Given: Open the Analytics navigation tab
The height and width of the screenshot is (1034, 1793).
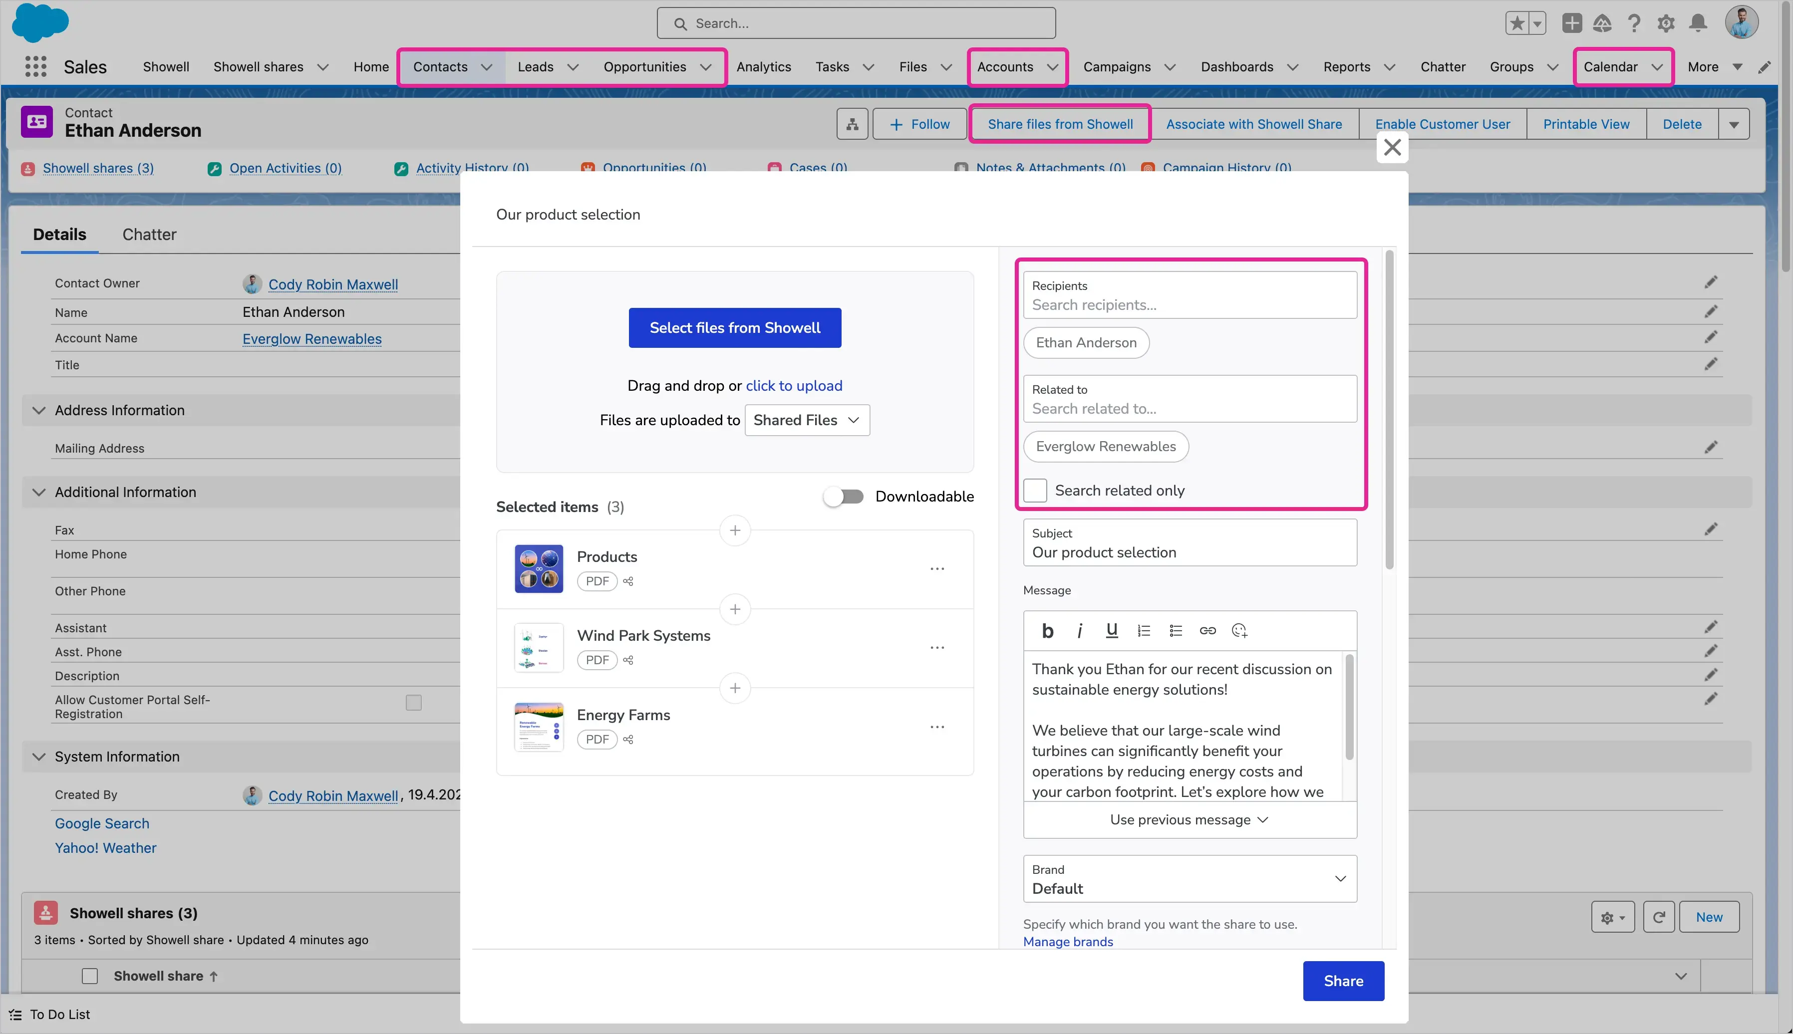Looking at the screenshot, I should [764, 67].
